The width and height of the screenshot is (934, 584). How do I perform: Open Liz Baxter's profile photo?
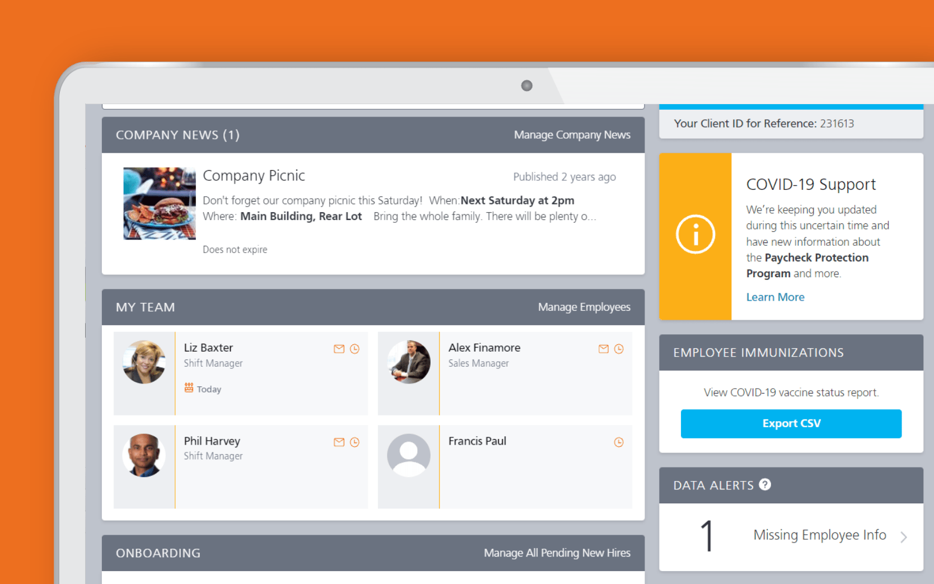[x=144, y=362]
